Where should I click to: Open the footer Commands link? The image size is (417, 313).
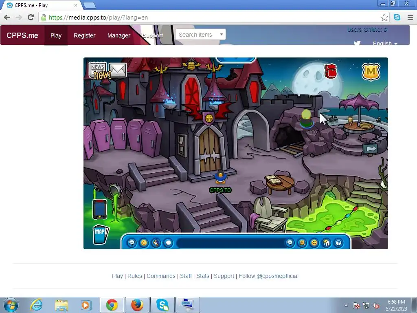(161, 276)
